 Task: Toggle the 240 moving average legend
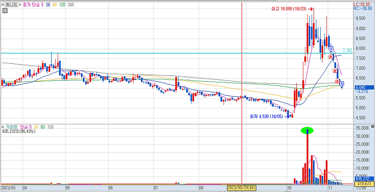coord(71,5)
